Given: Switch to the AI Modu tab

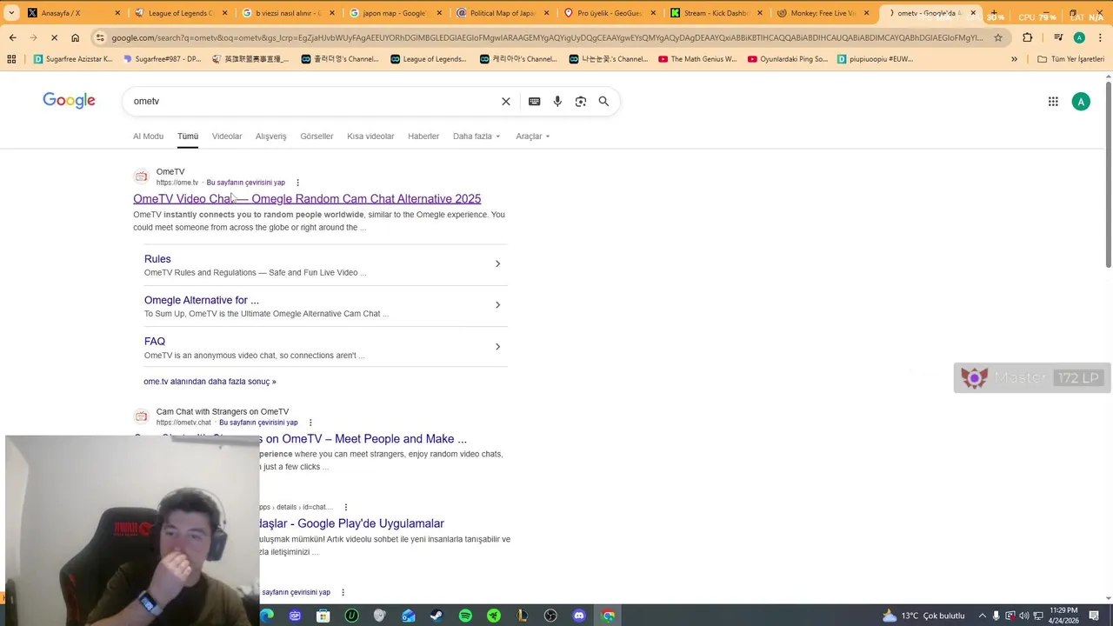Looking at the screenshot, I should 148,137.
